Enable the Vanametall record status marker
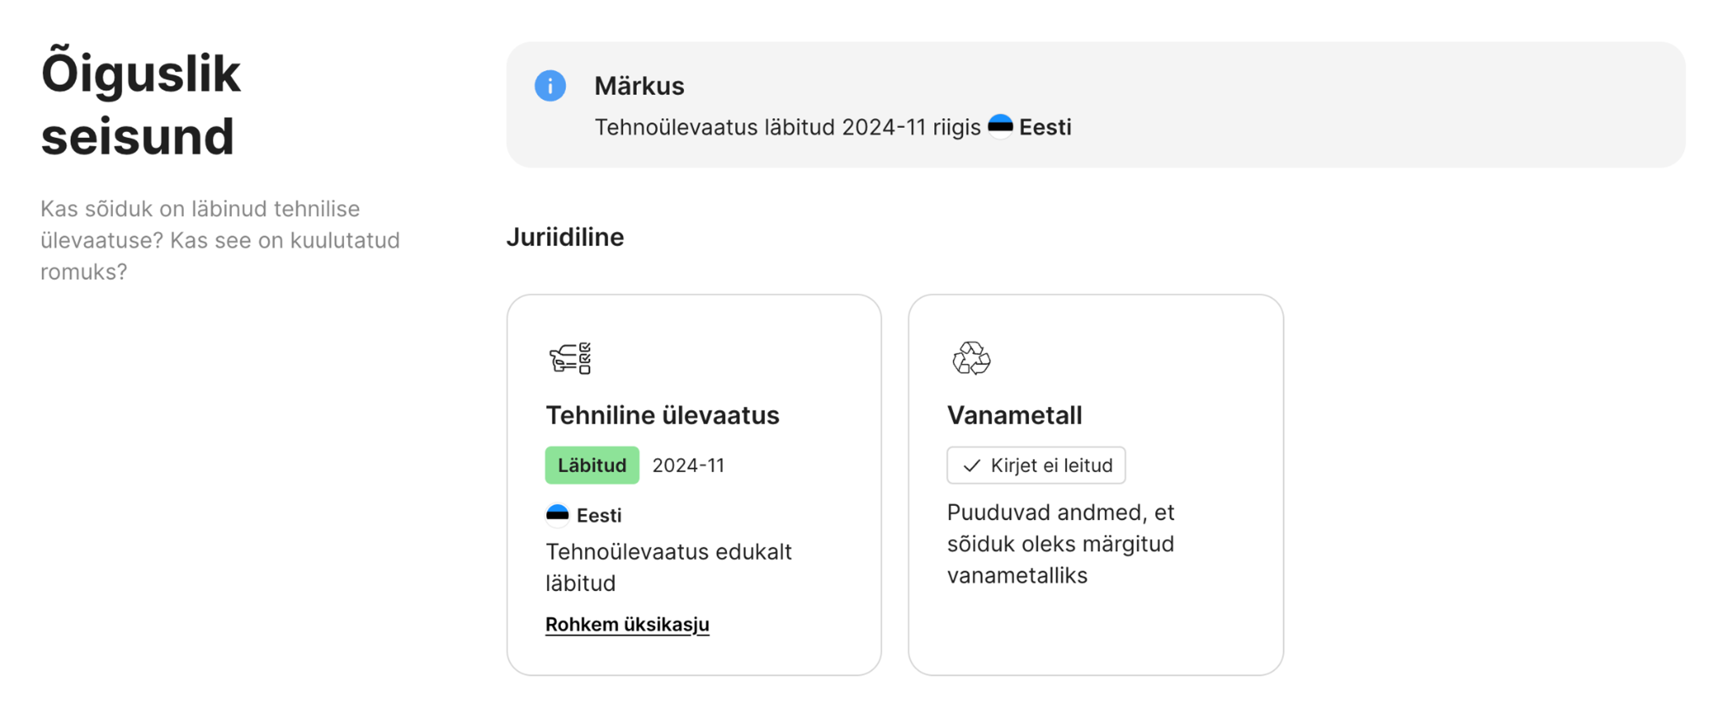Viewport: 1727px width, 719px height. 1036,465
